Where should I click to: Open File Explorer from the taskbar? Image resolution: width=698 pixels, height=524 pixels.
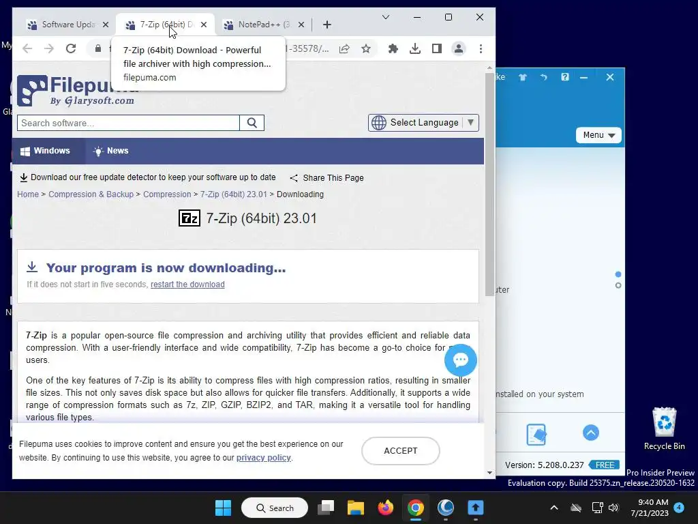point(356,508)
